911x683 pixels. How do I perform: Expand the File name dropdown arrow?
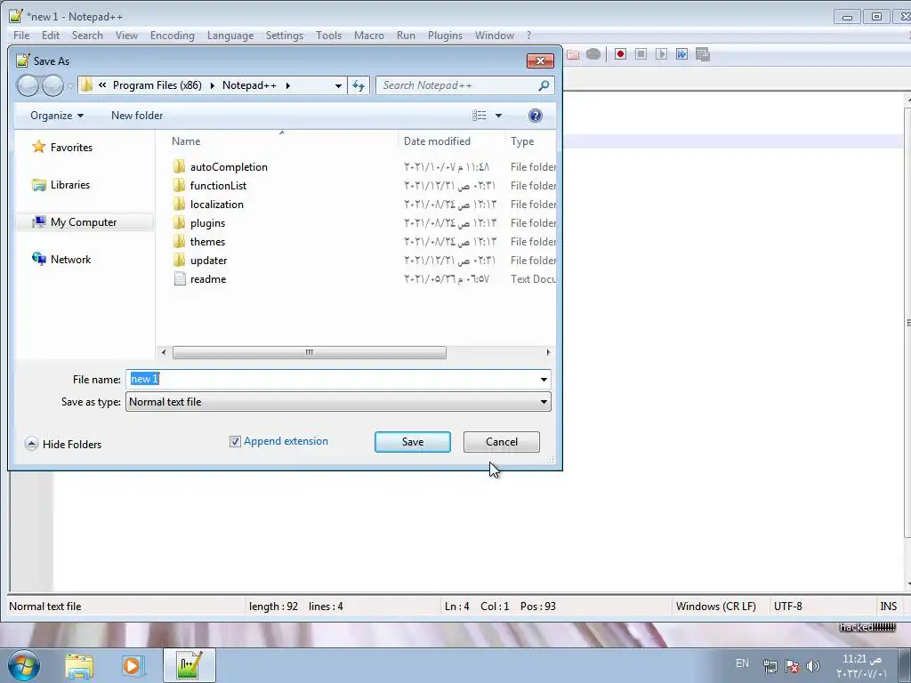tap(544, 380)
